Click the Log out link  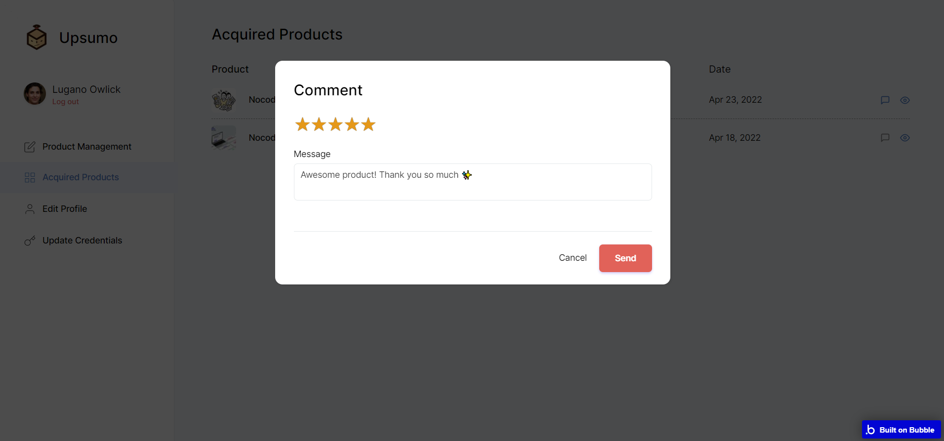[x=66, y=102]
